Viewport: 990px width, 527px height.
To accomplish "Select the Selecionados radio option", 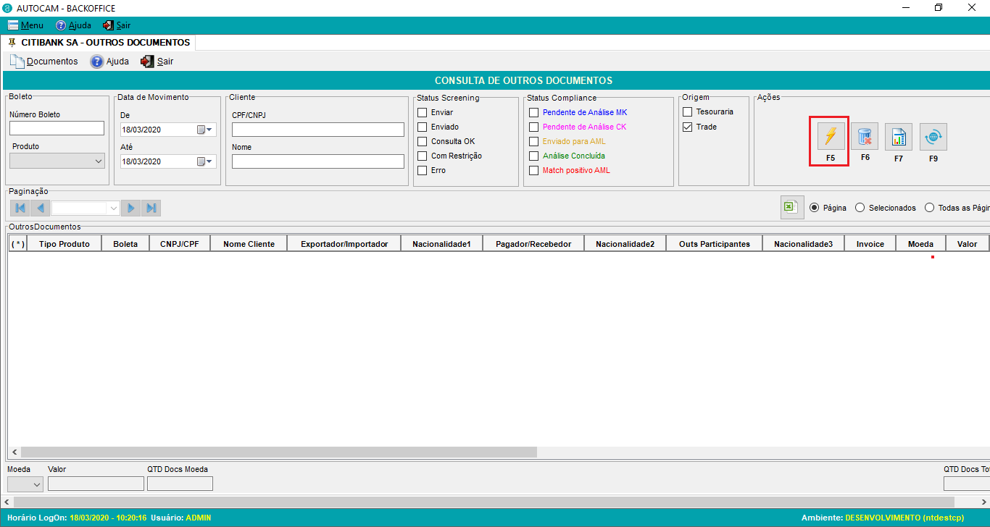I will (x=860, y=208).
